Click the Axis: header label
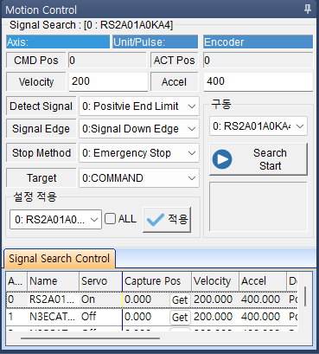This screenshot has width=319, height=354. (x=58, y=42)
